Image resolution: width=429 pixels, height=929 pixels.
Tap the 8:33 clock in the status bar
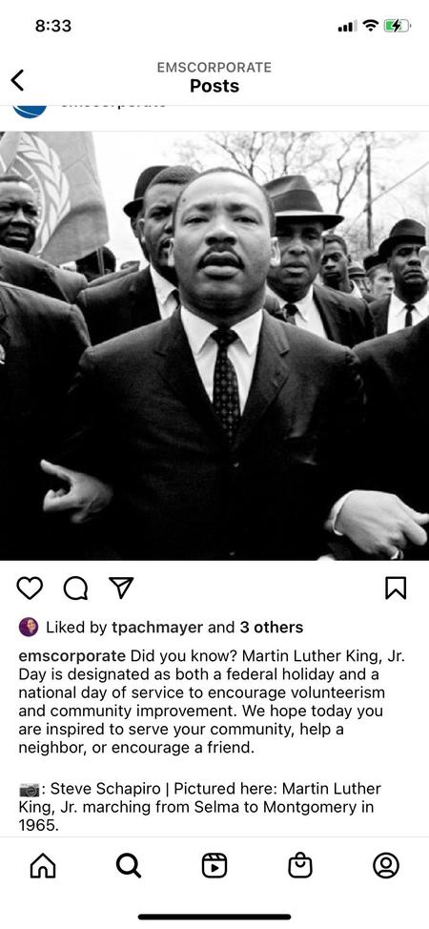[53, 26]
